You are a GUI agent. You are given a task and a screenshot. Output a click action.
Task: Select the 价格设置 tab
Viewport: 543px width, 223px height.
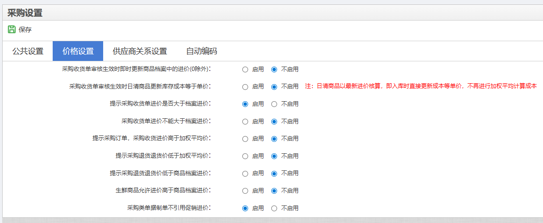pos(78,51)
